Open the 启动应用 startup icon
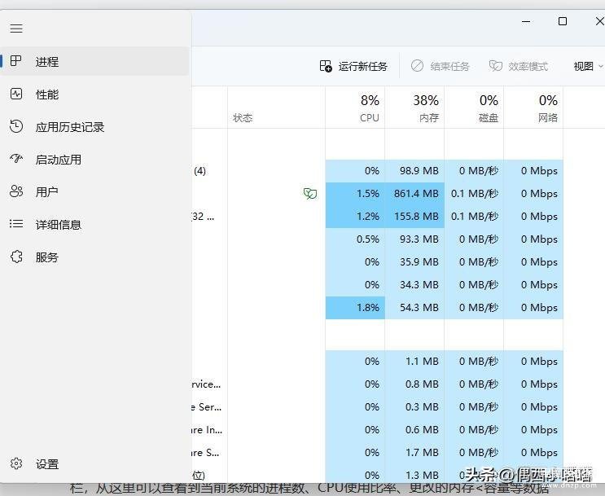This screenshot has width=605, height=496. [16, 158]
